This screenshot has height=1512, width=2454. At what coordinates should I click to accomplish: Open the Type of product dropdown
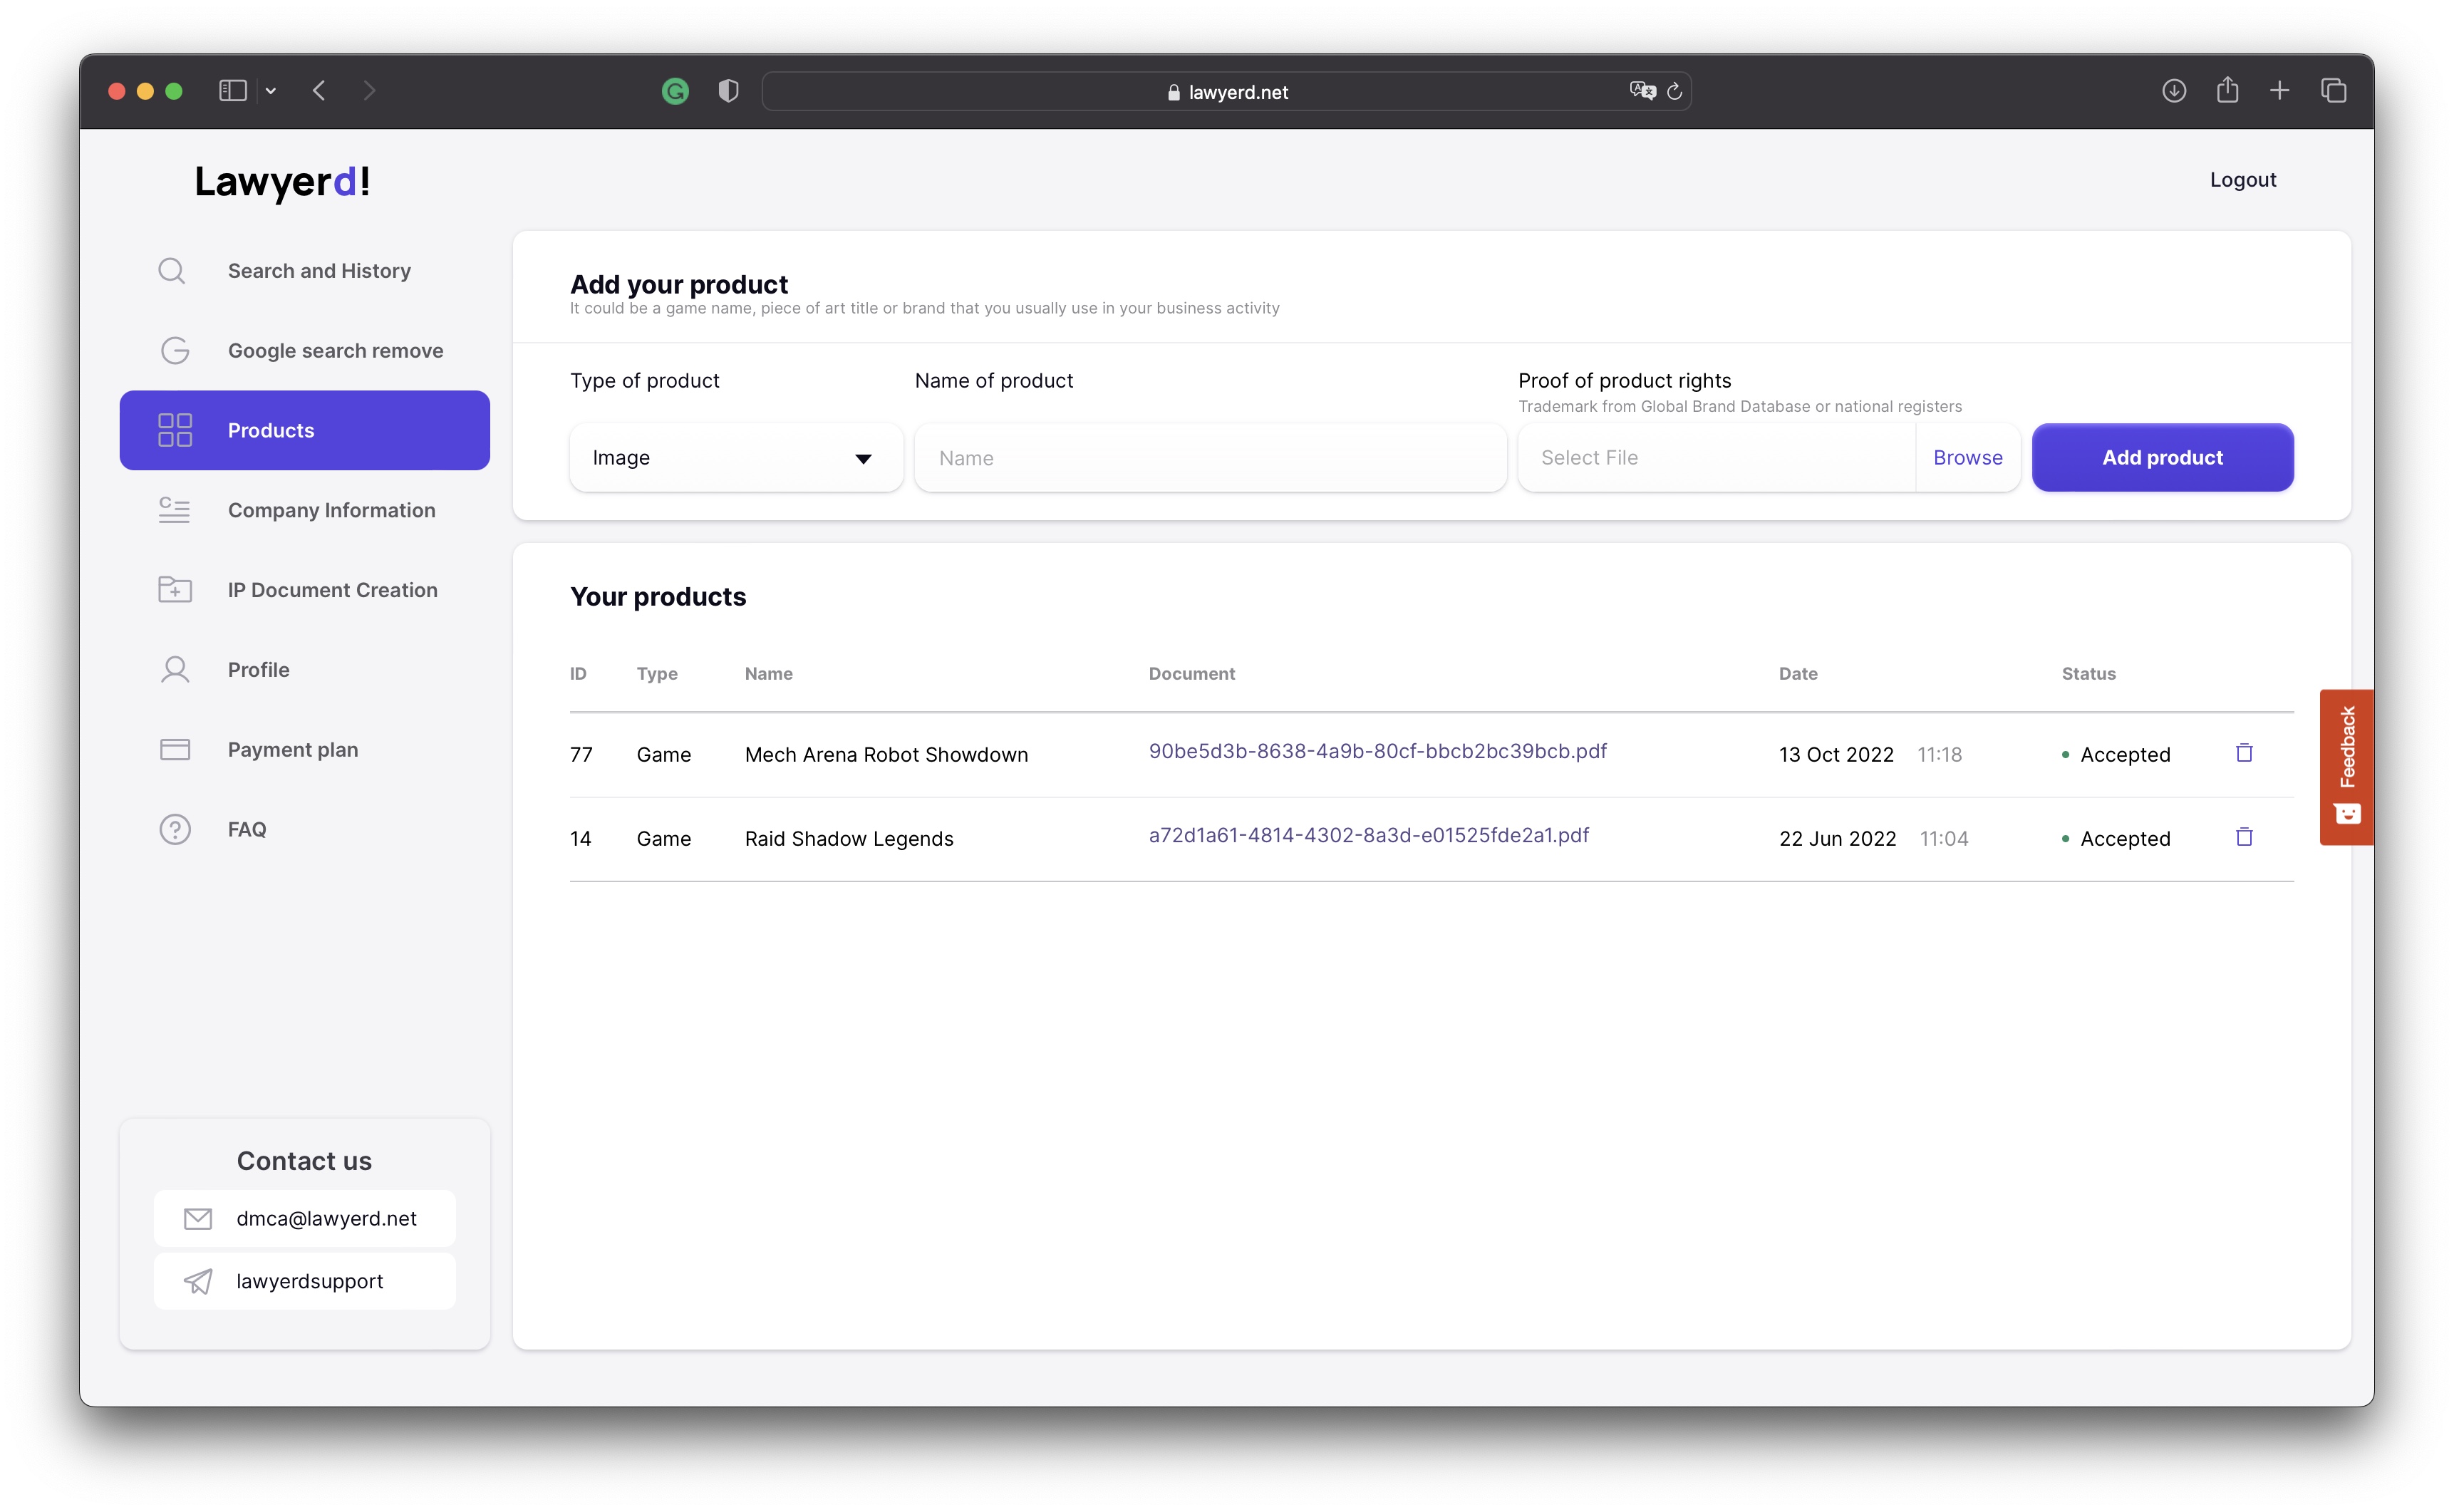click(735, 457)
